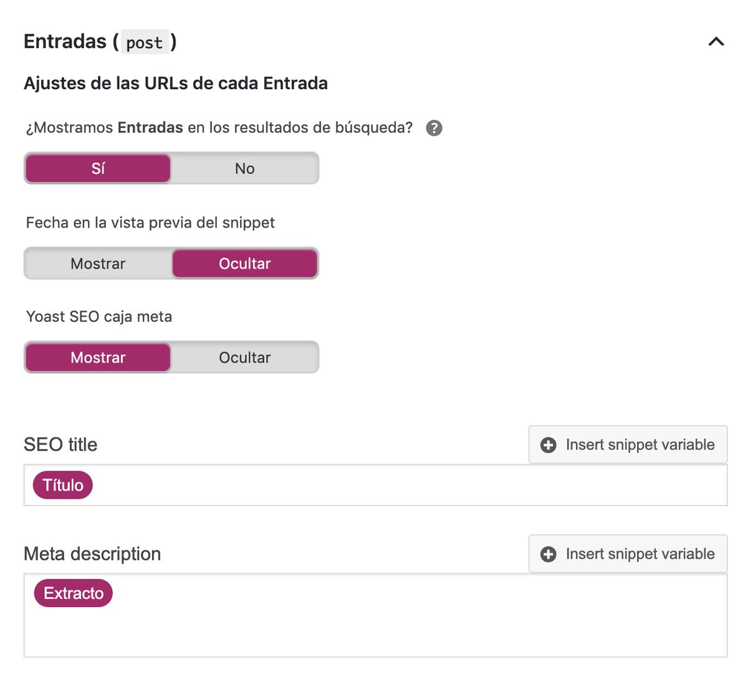Select the Título variable tag
The width and height of the screenshot is (748, 677).
[x=63, y=485]
